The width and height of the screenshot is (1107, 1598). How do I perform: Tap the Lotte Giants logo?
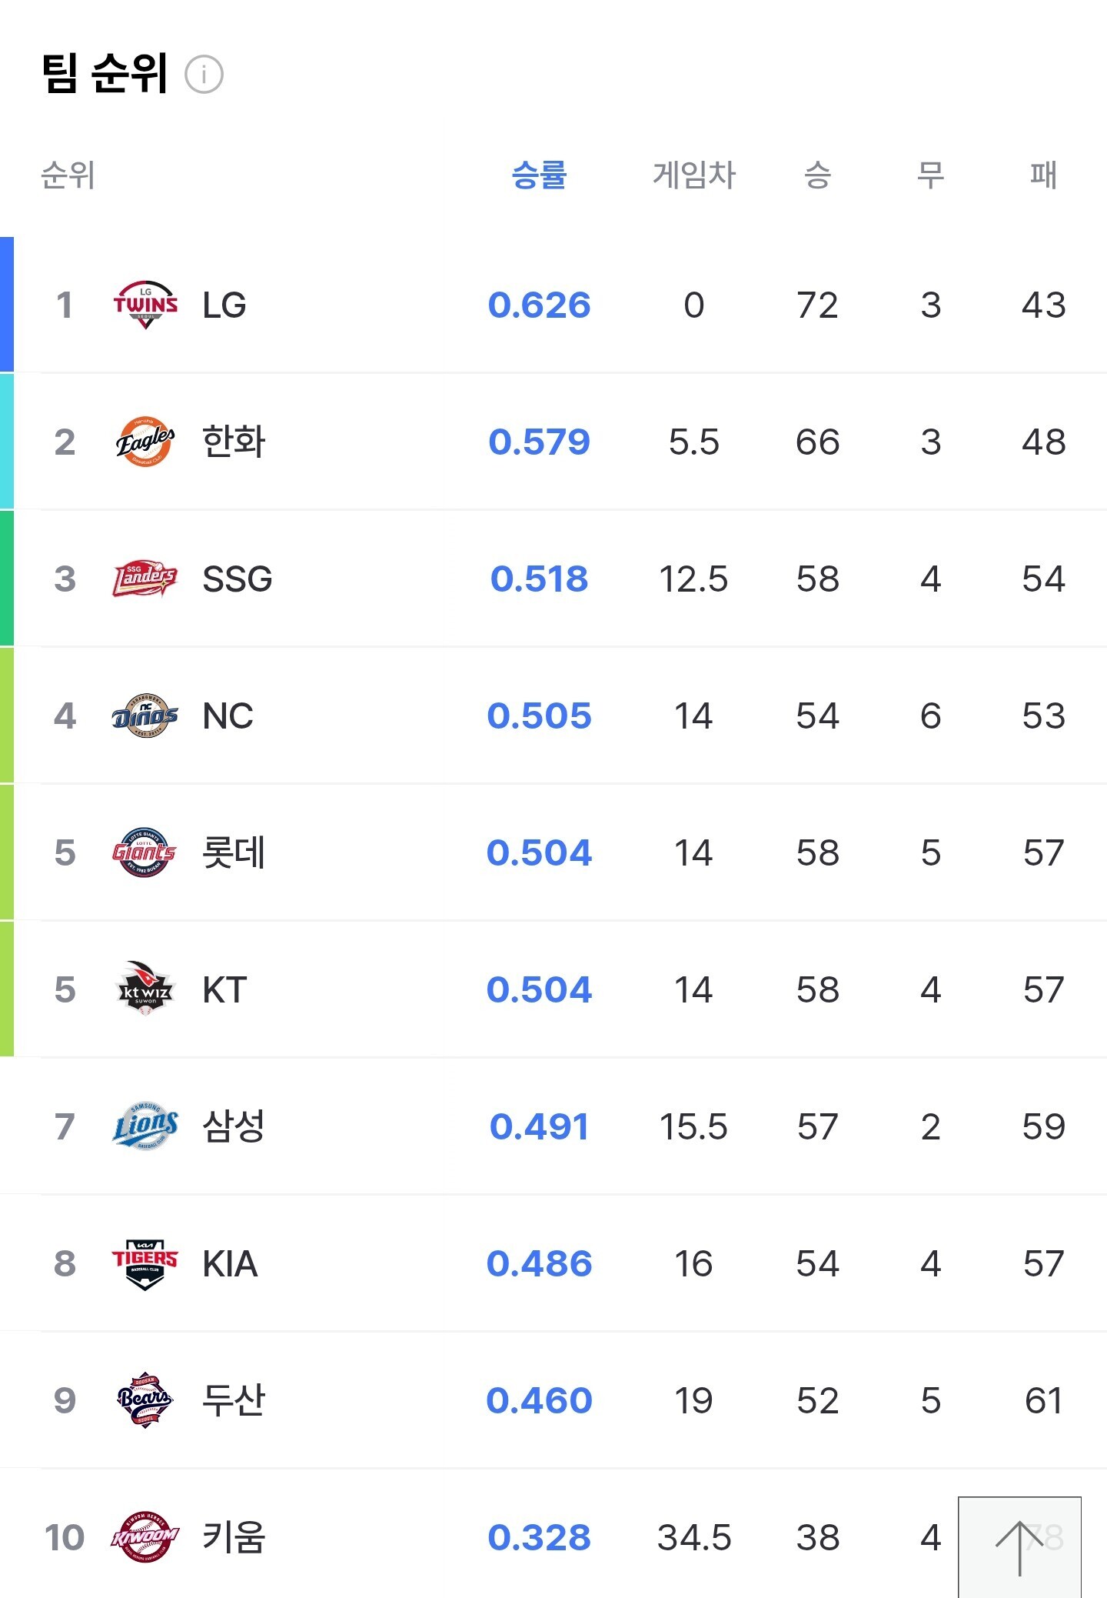coord(145,852)
